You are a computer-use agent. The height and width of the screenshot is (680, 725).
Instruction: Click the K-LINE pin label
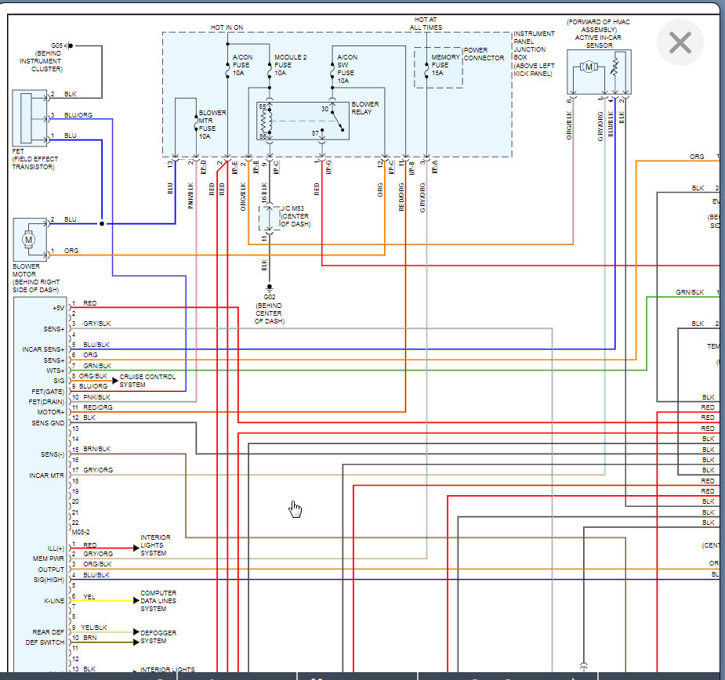pyautogui.click(x=54, y=601)
